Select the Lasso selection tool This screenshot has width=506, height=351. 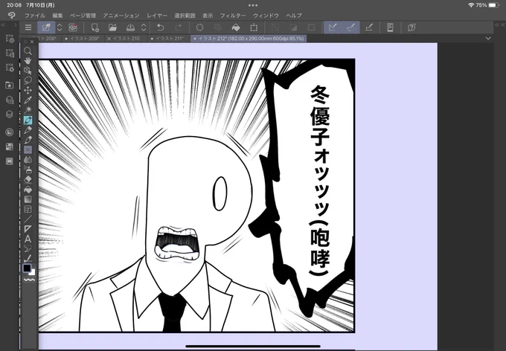[28, 80]
